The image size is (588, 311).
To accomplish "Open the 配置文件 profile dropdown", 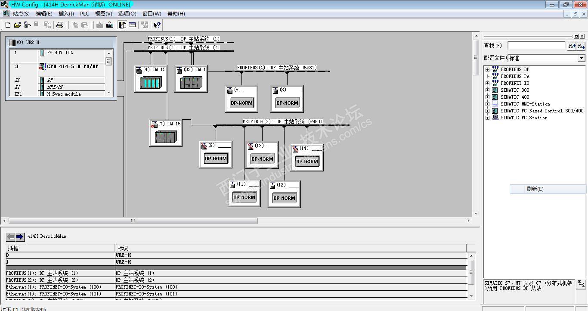I will tap(581, 58).
